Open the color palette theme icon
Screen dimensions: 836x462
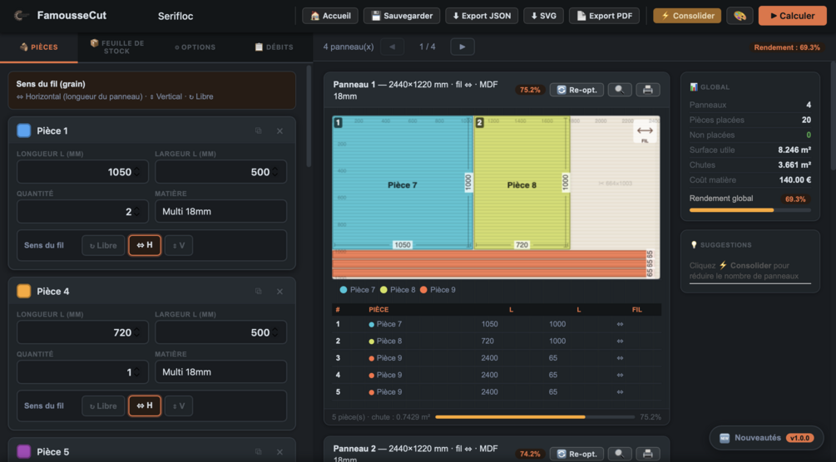740,16
